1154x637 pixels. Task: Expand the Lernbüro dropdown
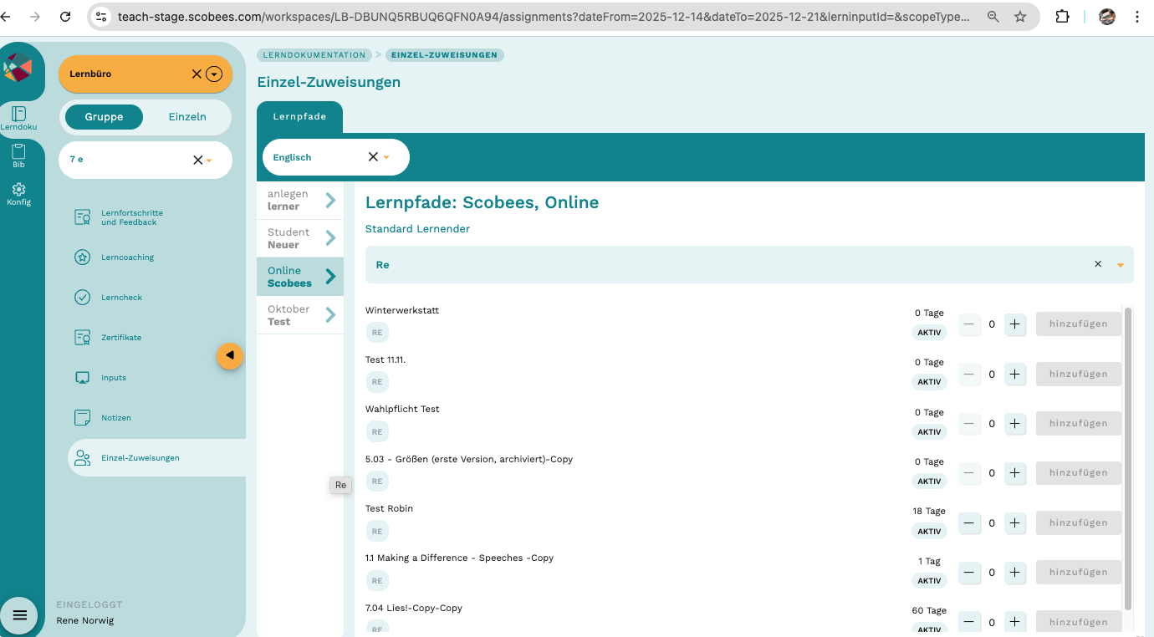(x=215, y=74)
